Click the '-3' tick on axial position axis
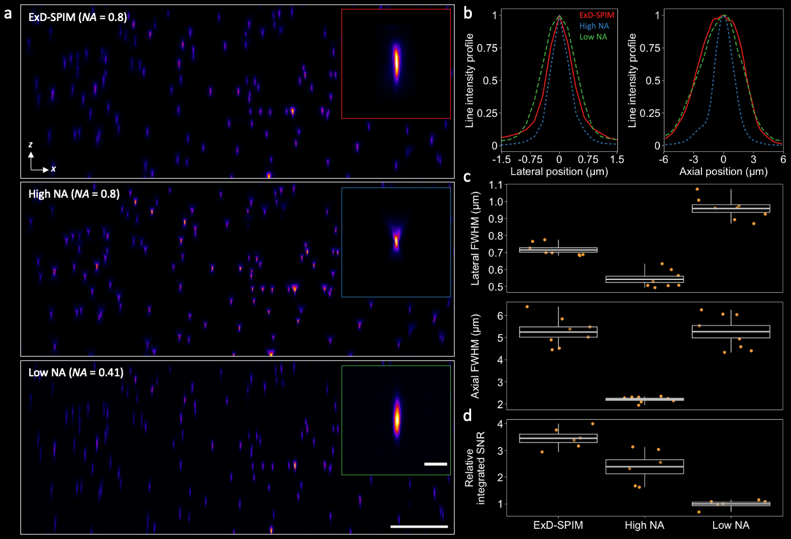 tap(693, 158)
